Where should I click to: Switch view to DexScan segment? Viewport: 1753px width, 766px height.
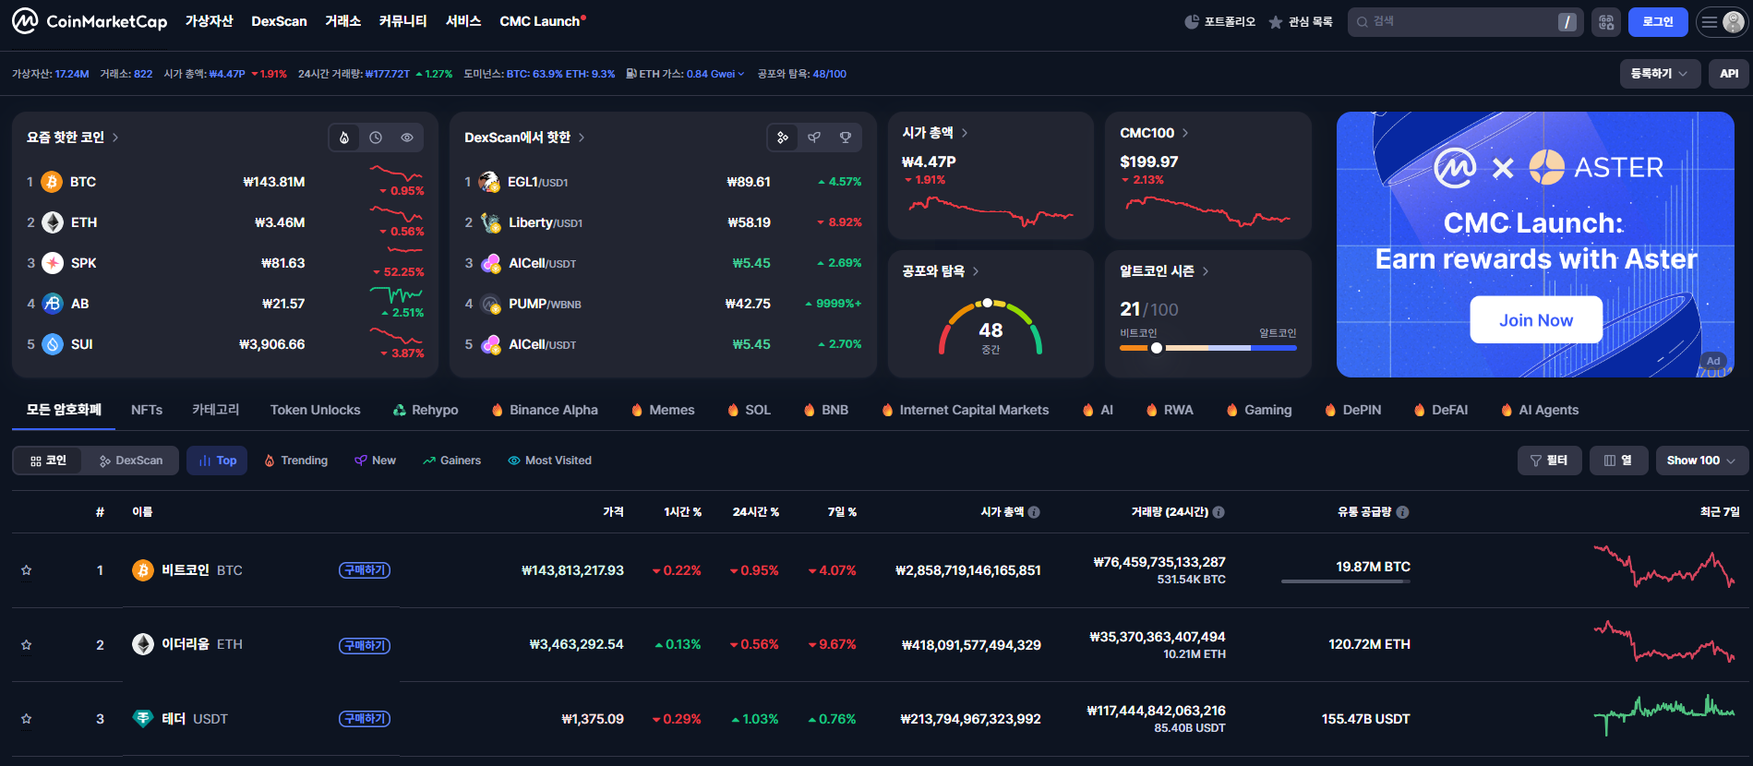(131, 461)
